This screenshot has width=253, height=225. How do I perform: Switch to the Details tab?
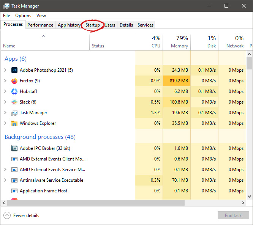click(126, 25)
